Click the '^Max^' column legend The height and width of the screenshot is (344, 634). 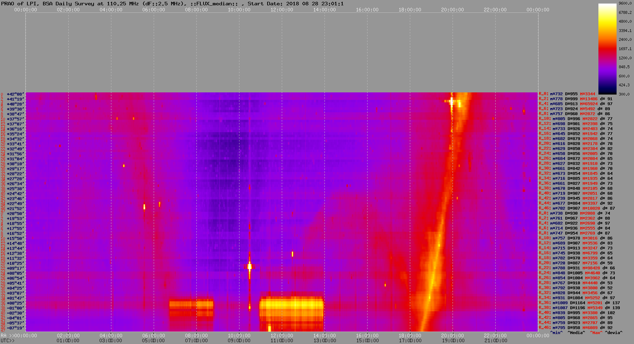click(x=596, y=333)
